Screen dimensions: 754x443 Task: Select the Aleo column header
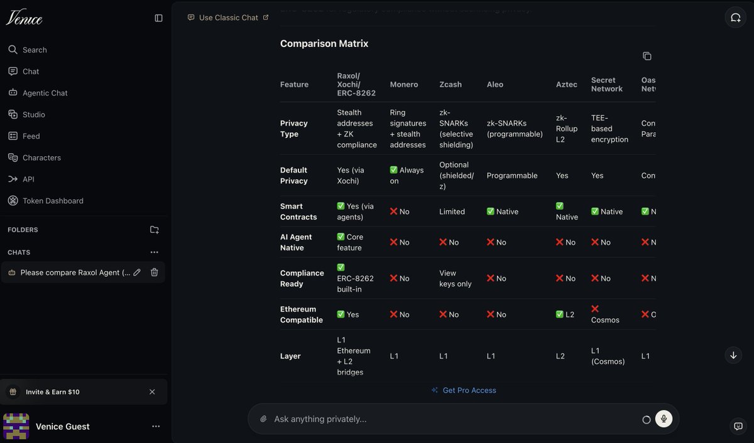coord(495,84)
